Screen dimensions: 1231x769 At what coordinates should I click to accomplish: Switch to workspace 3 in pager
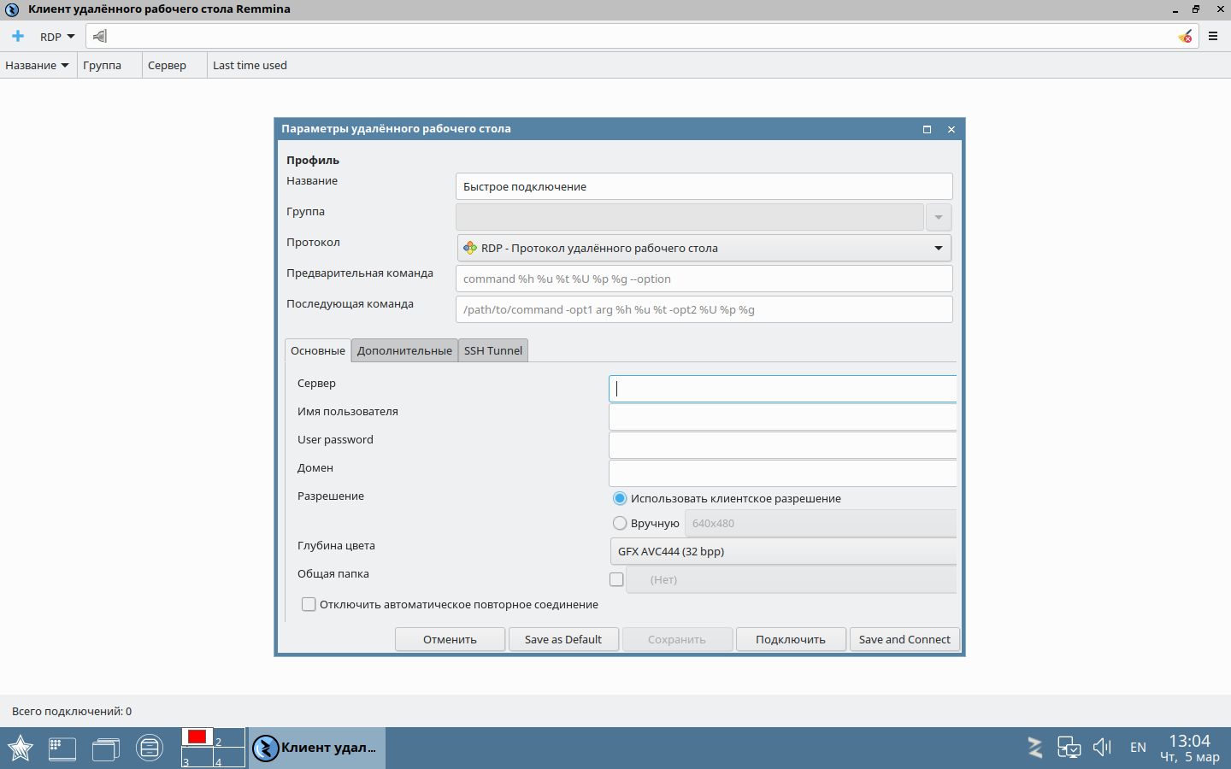click(x=197, y=758)
